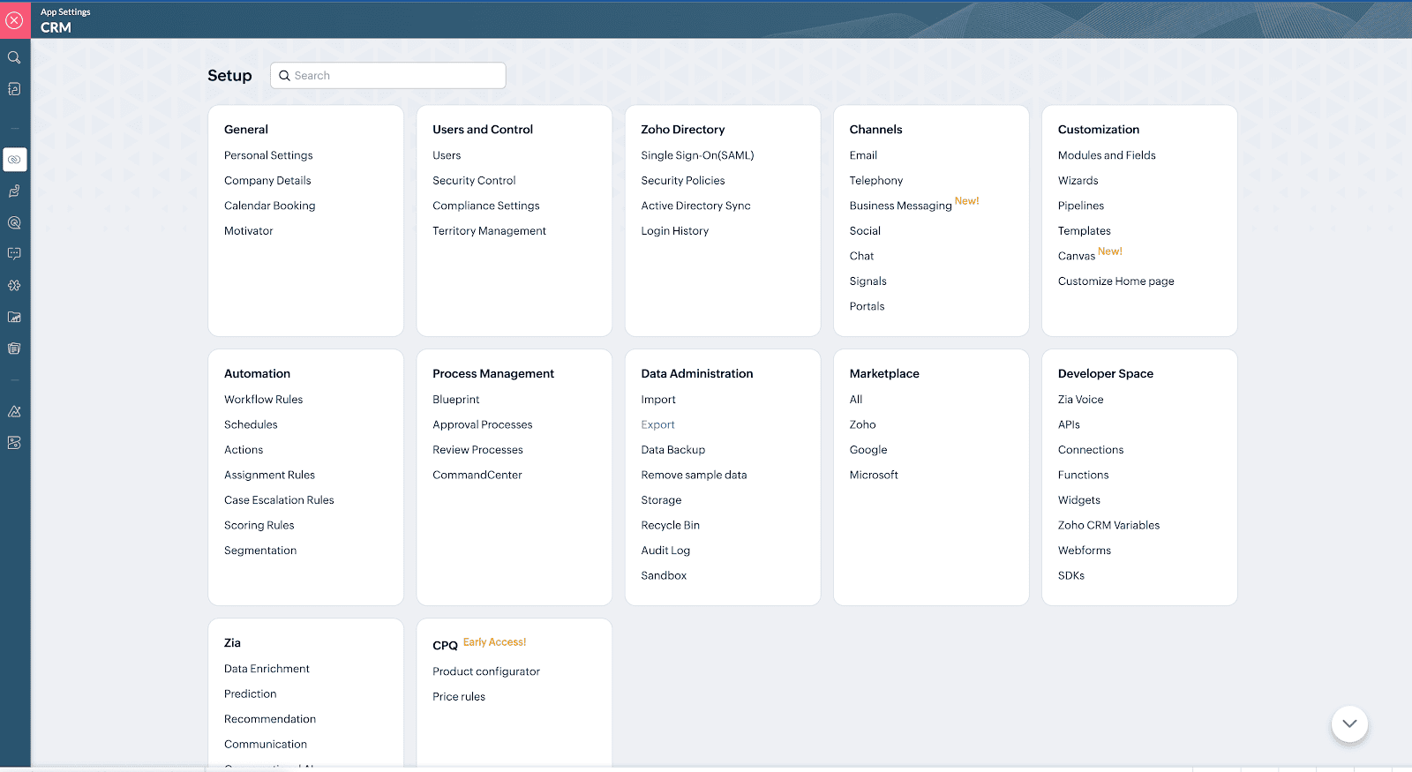Click the stacked documents icon in sidebar
This screenshot has width=1412, height=772.
pos(14,349)
